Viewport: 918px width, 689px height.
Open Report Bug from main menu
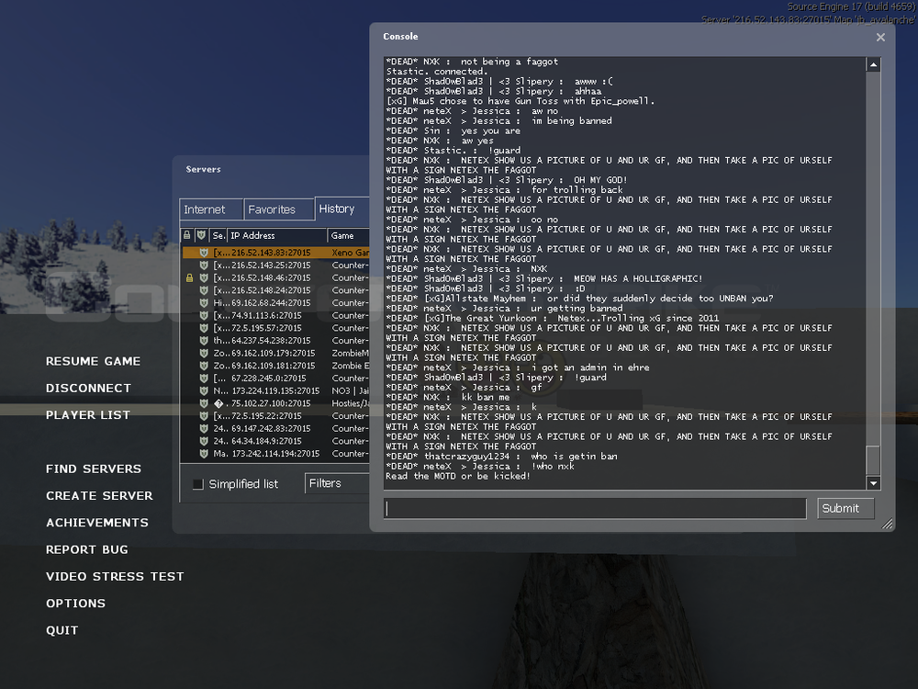click(86, 549)
